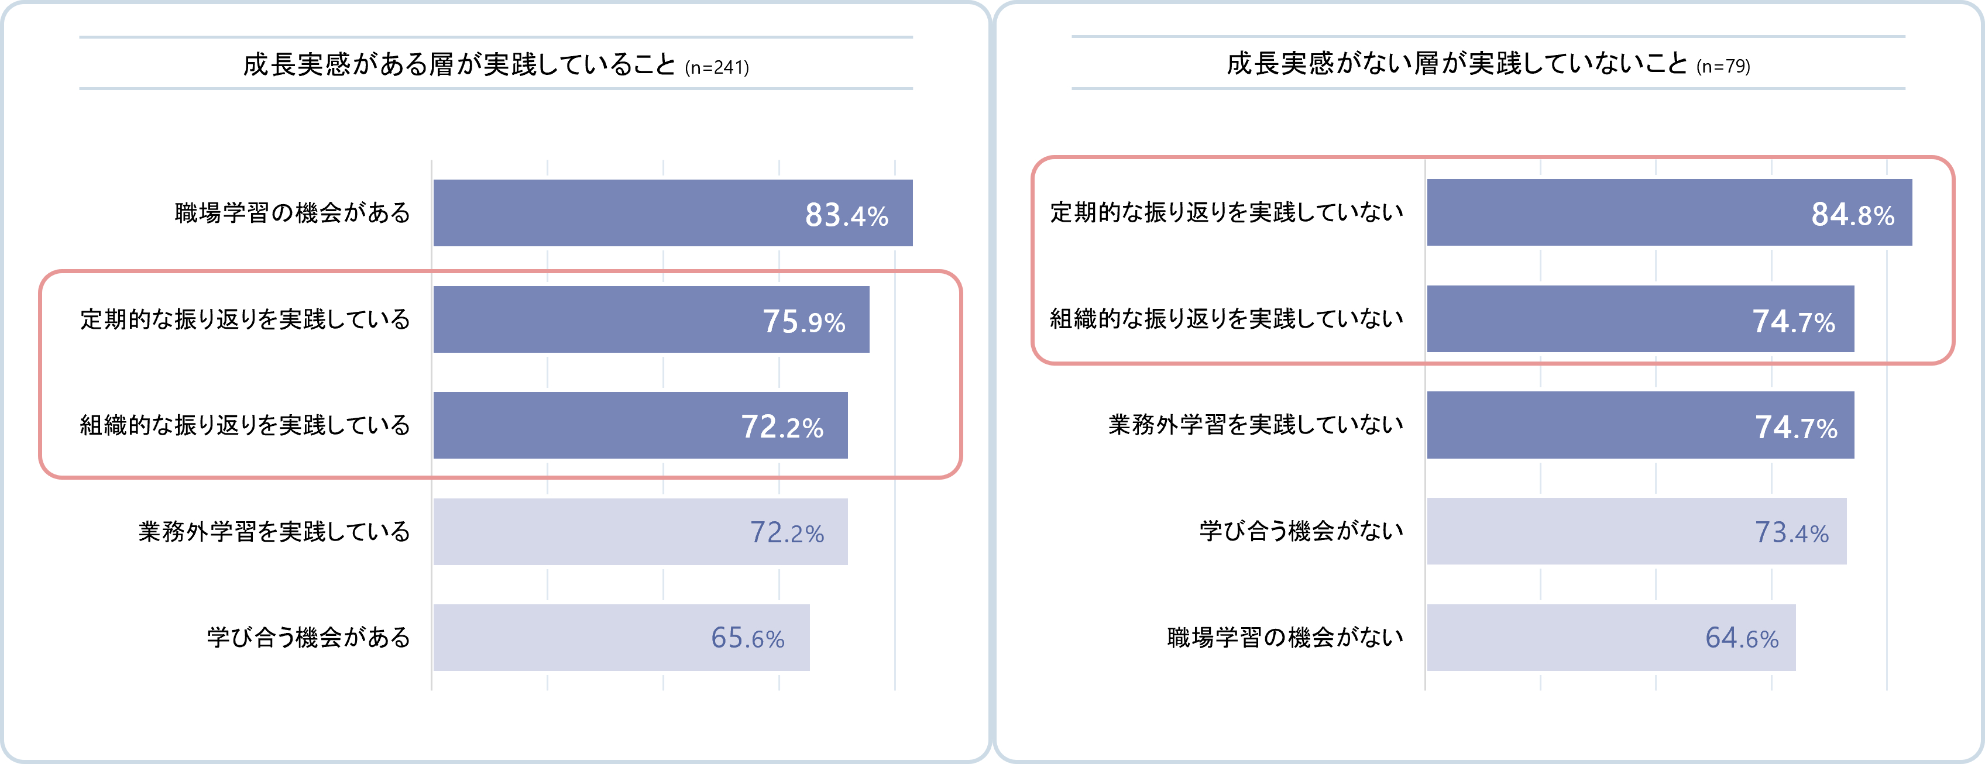This screenshot has height=764, width=1985.
Task: Click the label 定期的な振り返りを実践している
Action: click(x=245, y=319)
